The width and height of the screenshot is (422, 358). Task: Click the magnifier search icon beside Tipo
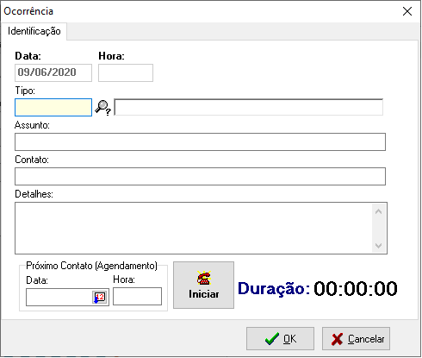tap(102, 108)
